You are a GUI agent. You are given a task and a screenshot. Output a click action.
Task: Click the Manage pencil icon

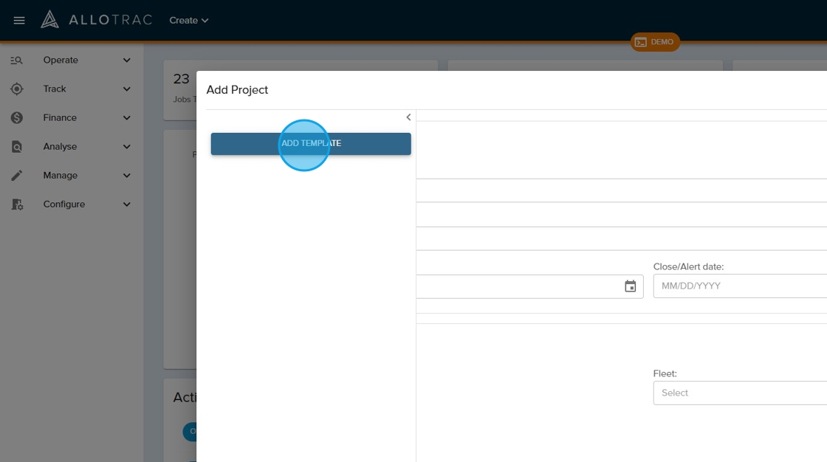coord(17,176)
